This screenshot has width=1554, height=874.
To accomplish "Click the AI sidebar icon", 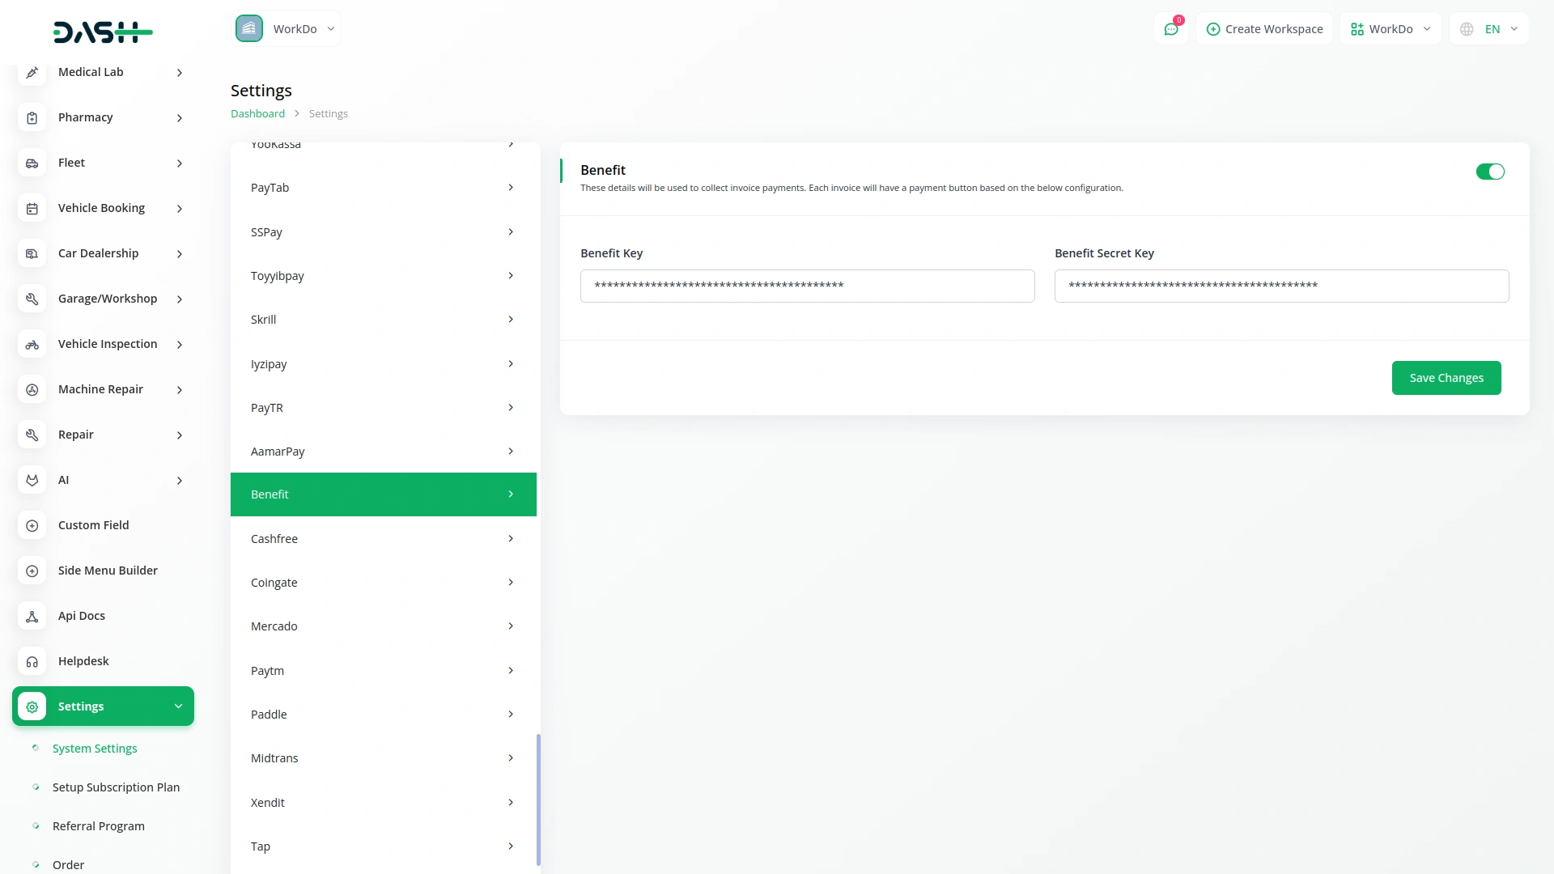I will tap(32, 481).
